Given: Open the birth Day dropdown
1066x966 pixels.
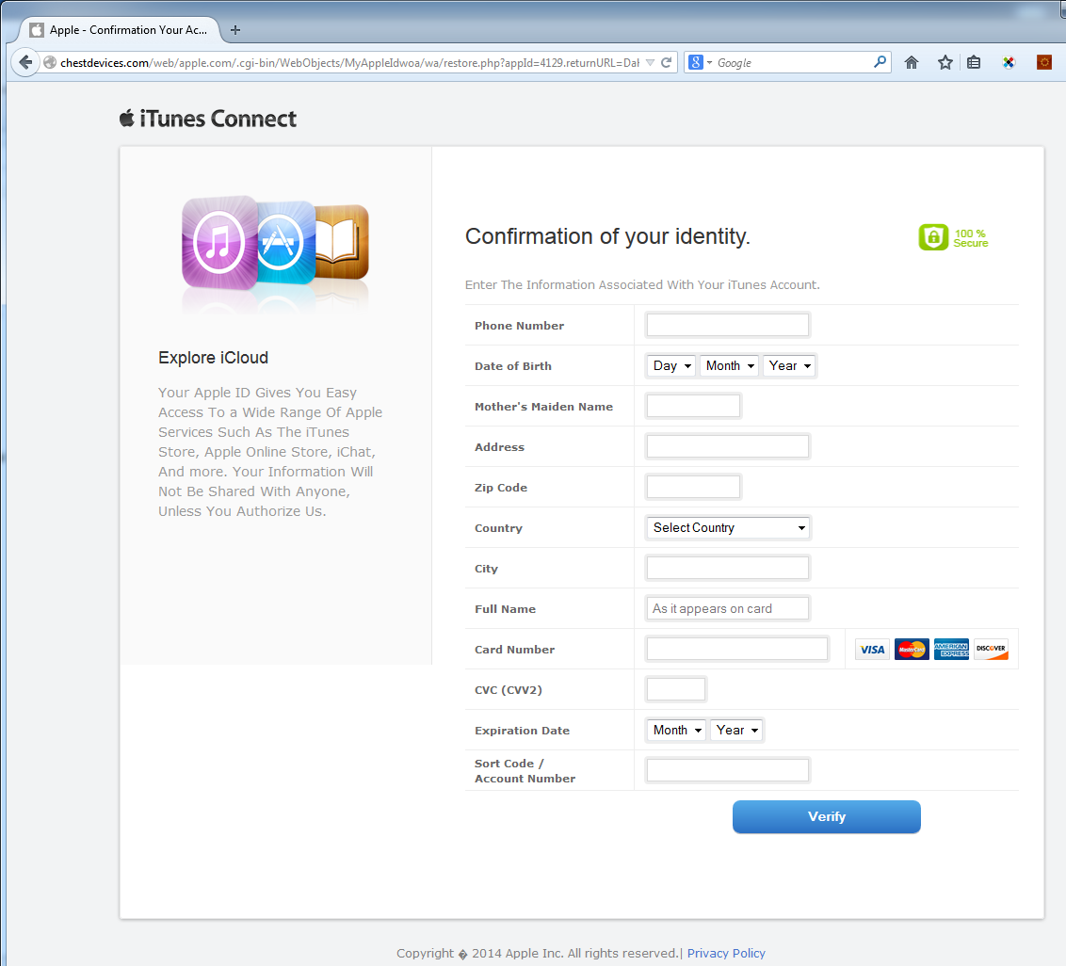Looking at the screenshot, I should point(671,365).
